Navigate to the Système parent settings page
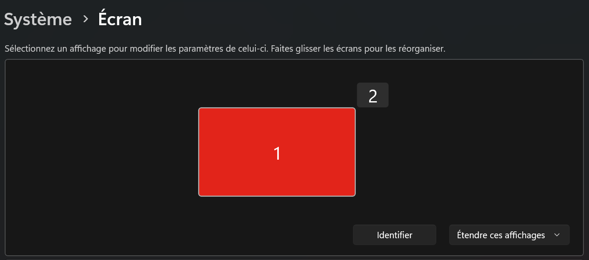 38,20
